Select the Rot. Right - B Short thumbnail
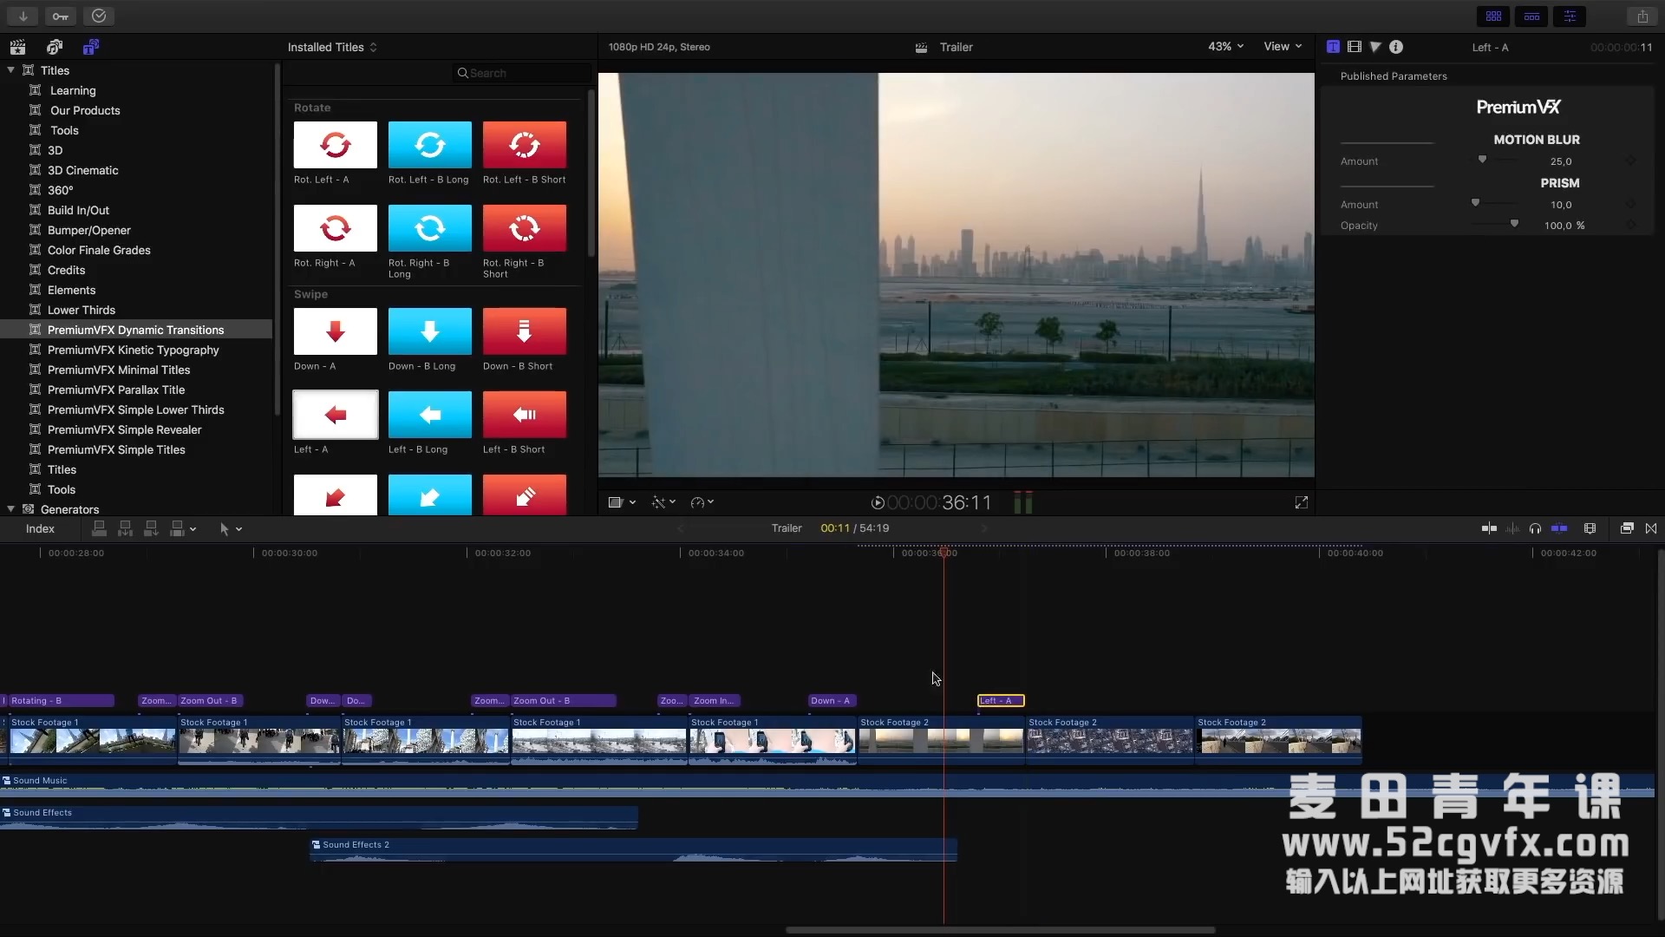The width and height of the screenshot is (1665, 937). coord(524,228)
